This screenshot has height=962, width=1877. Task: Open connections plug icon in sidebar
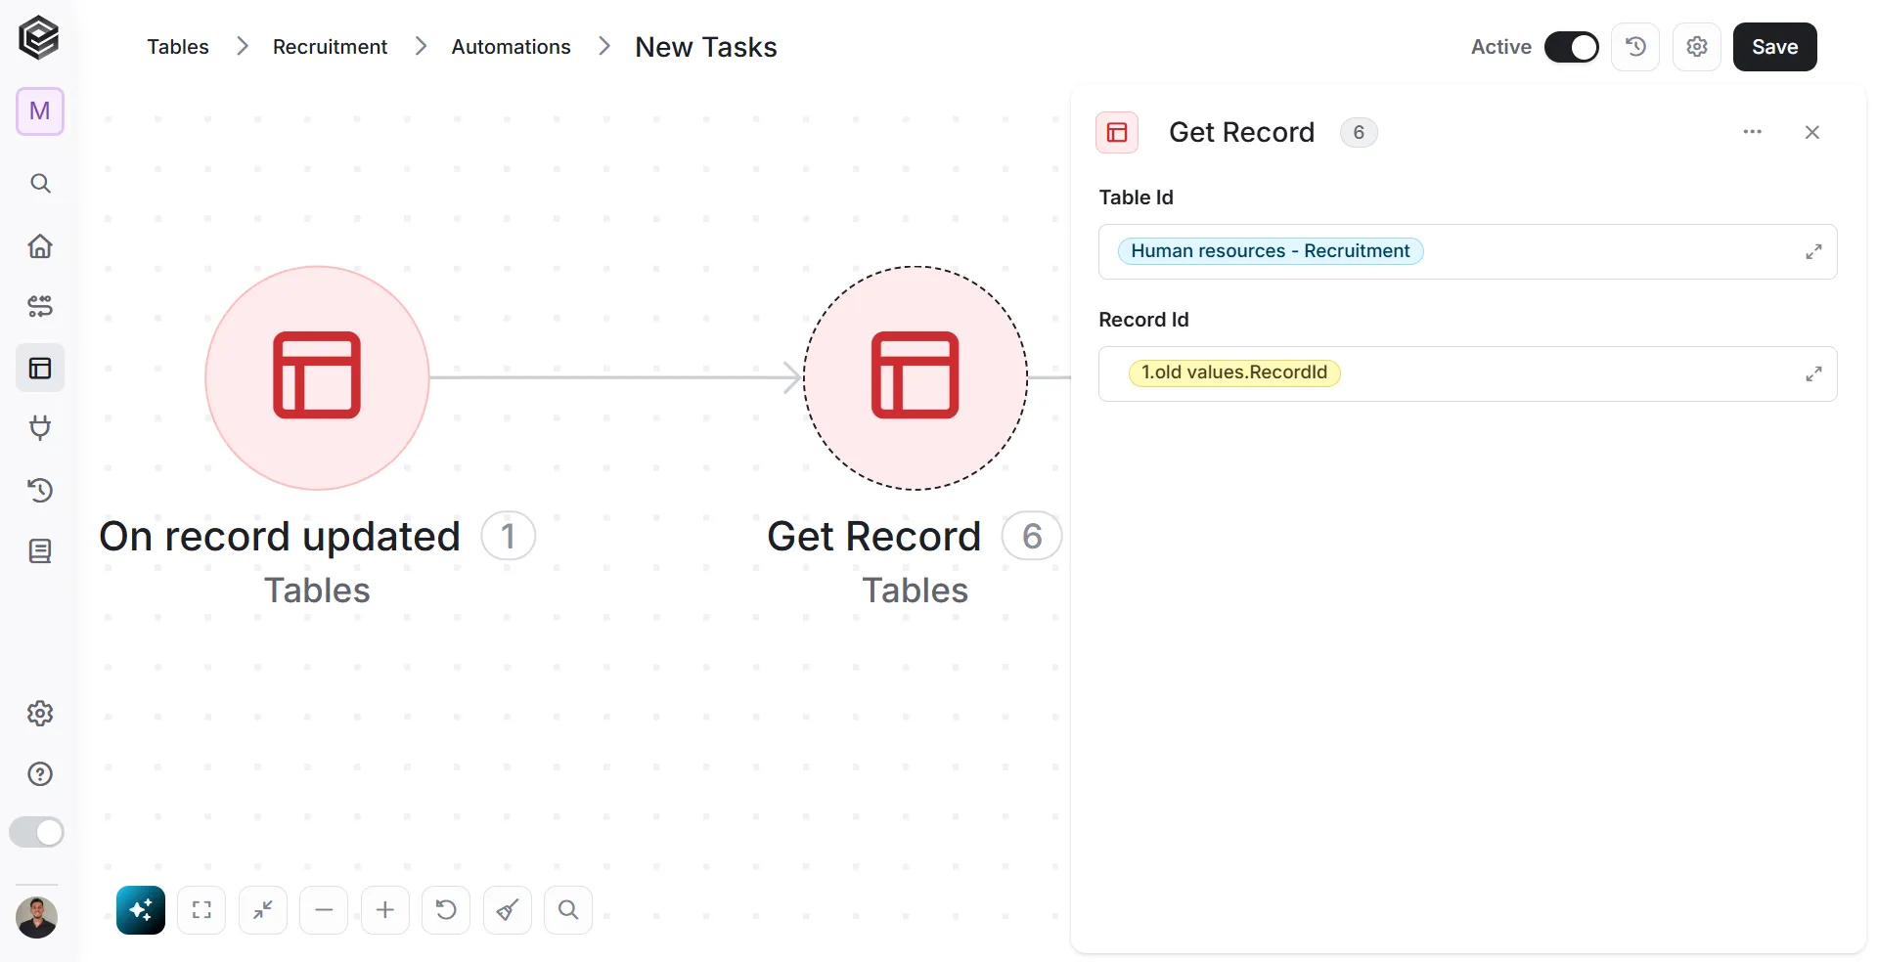[x=40, y=428]
